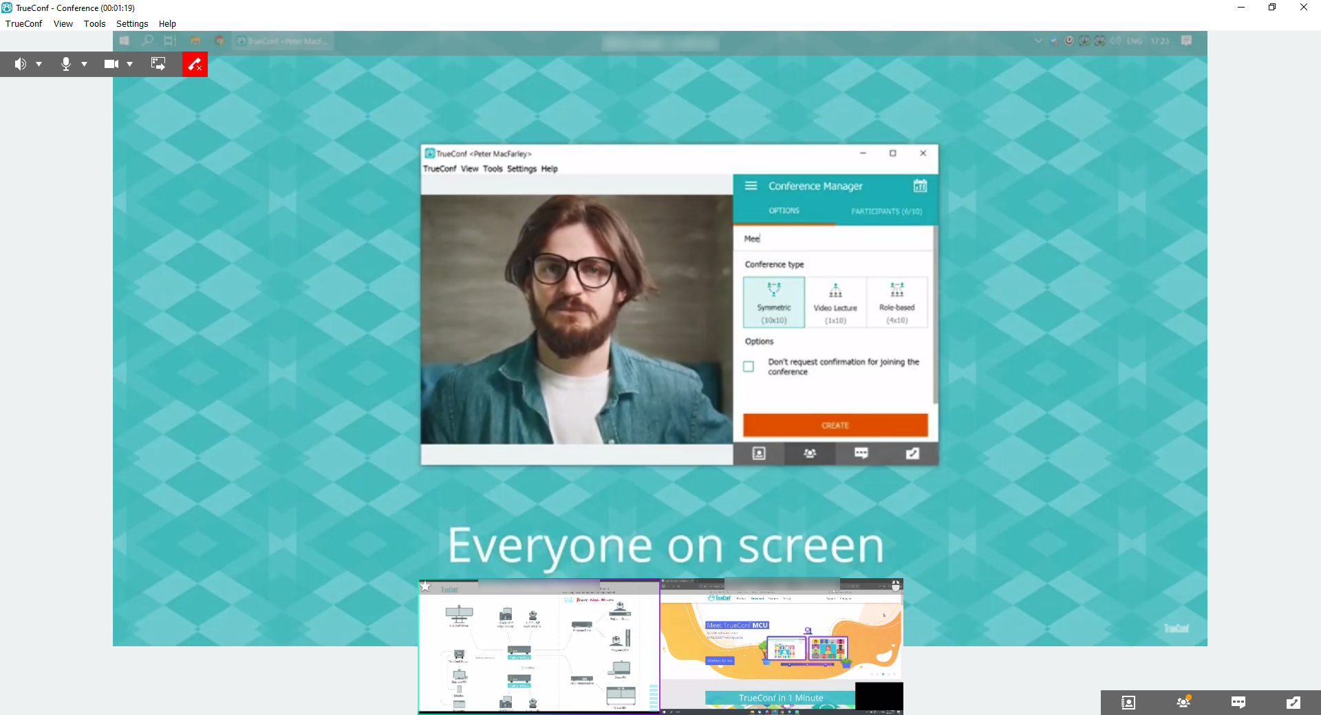Open the Help menu in the main window

[167, 23]
